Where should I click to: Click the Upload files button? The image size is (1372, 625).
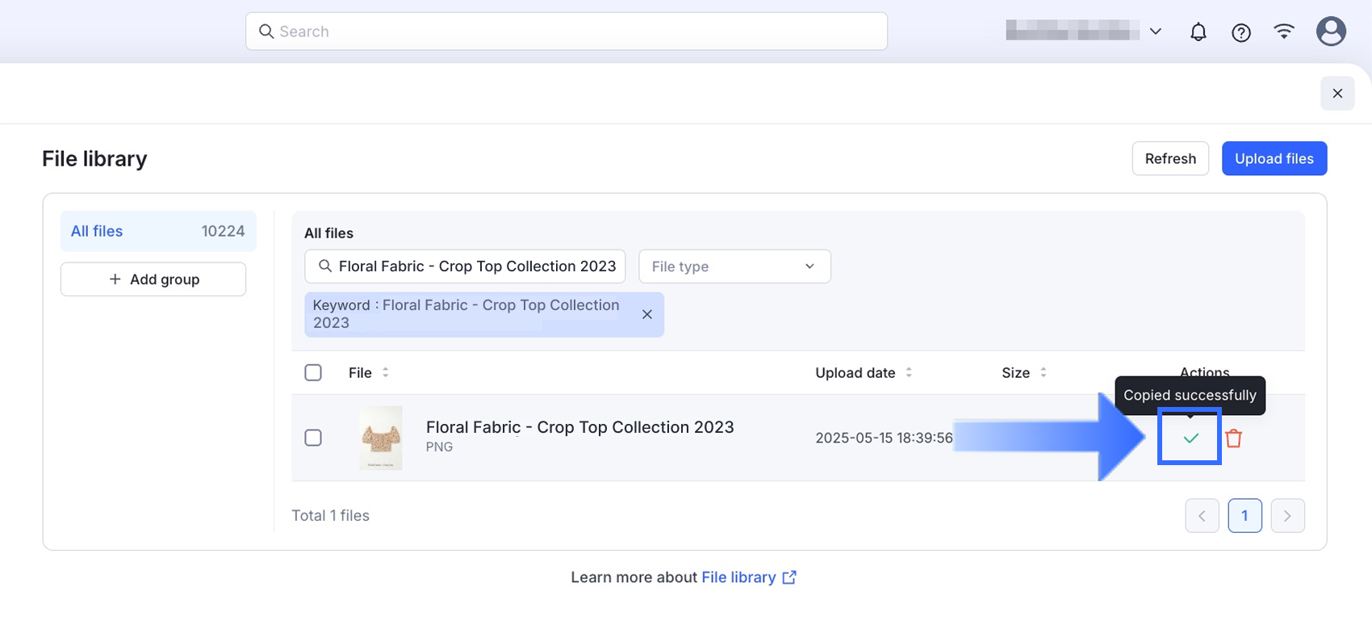[1274, 158]
